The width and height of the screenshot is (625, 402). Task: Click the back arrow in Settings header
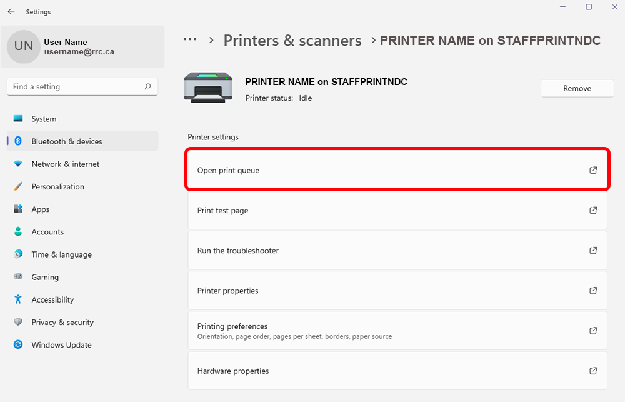point(11,12)
